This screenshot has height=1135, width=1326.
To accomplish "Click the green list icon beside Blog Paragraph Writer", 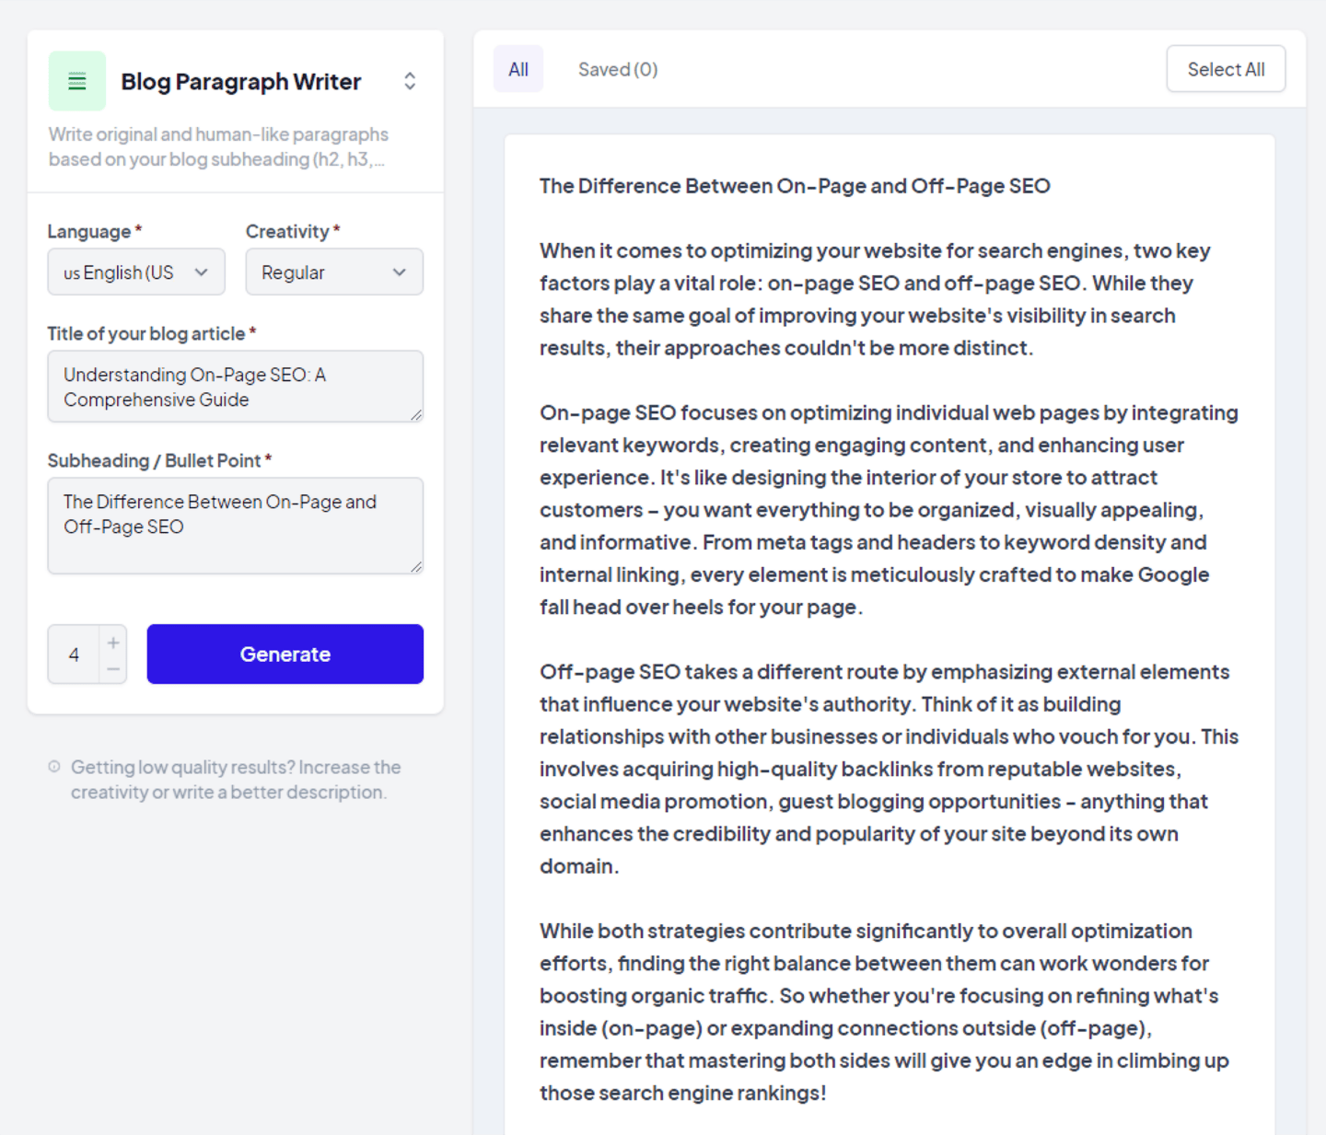I will click(77, 81).
